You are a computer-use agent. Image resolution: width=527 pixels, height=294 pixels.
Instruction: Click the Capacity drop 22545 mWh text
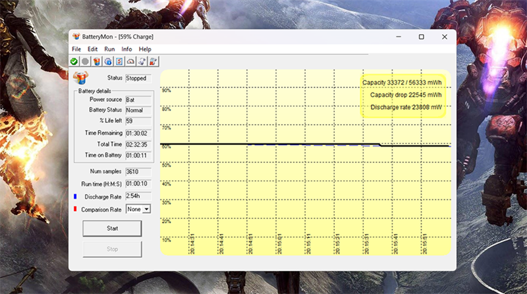406,95
